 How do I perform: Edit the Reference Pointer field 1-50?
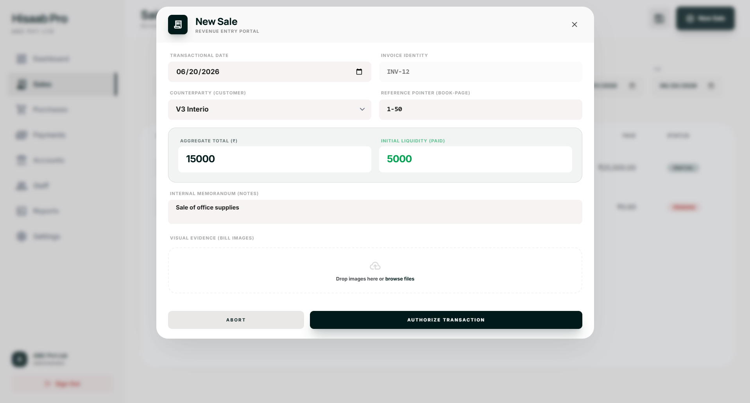pos(481,110)
